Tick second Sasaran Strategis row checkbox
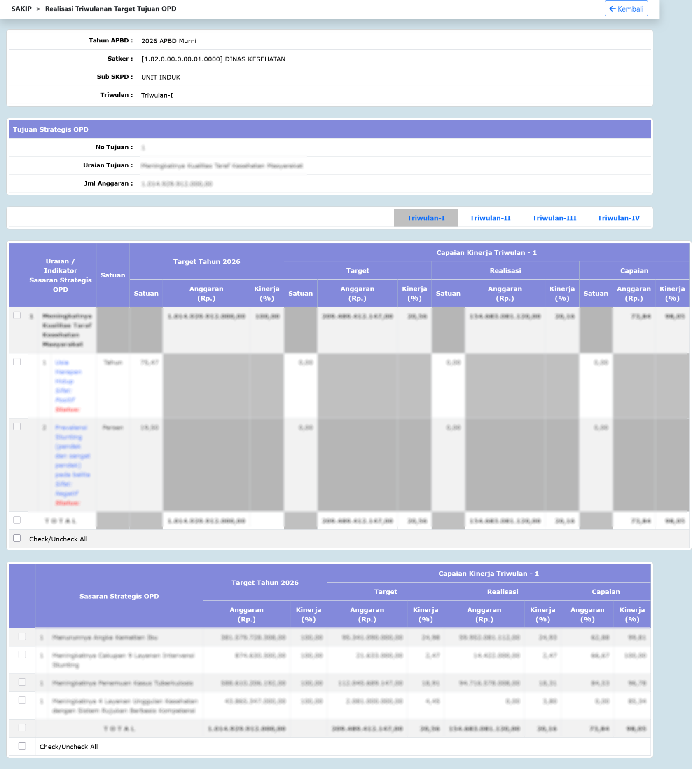The width and height of the screenshot is (692, 769). [22, 655]
